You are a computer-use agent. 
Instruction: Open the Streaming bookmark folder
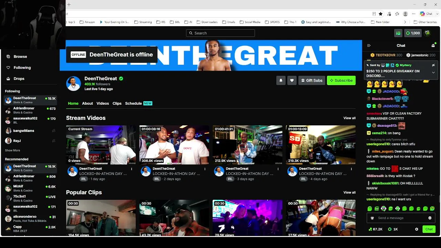click(143, 22)
